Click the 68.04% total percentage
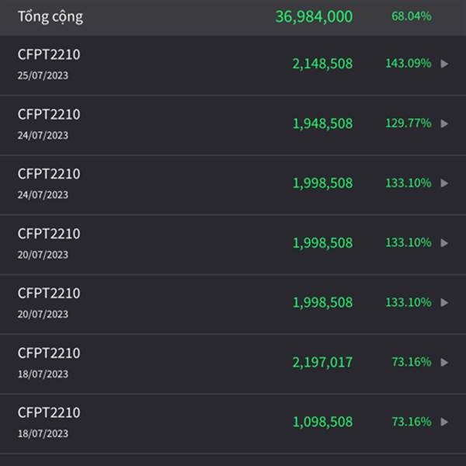The width and height of the screenshot is (466, 466). 411,16
